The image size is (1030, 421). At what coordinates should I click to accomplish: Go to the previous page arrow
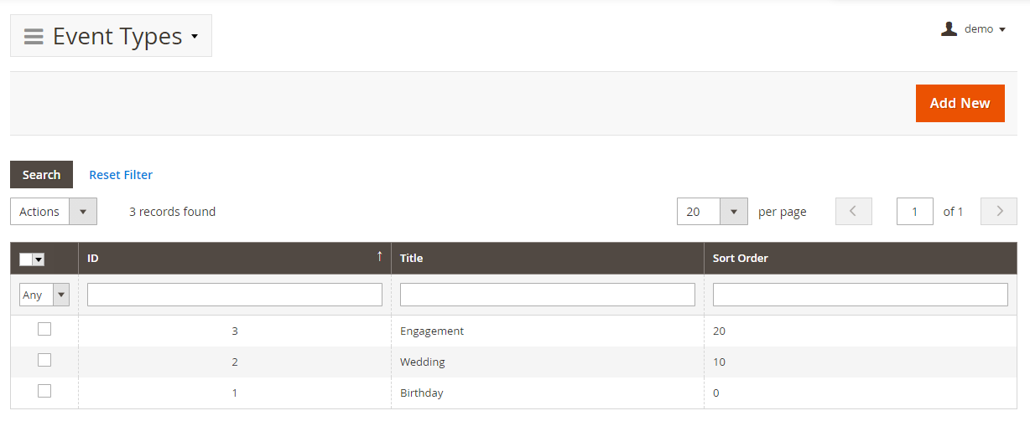point(853,212)
